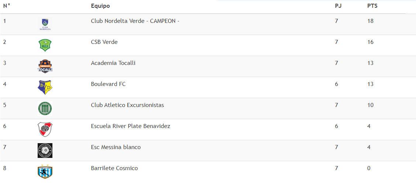The image size is (416, 183).
Task: Click the River Plate Benavidez crest
Action: pos(45,130)
